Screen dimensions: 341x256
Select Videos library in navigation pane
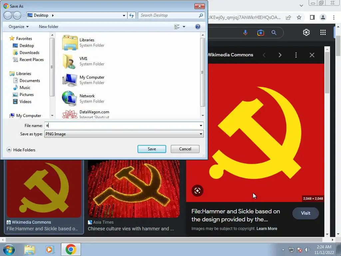[x=22, y=101]
